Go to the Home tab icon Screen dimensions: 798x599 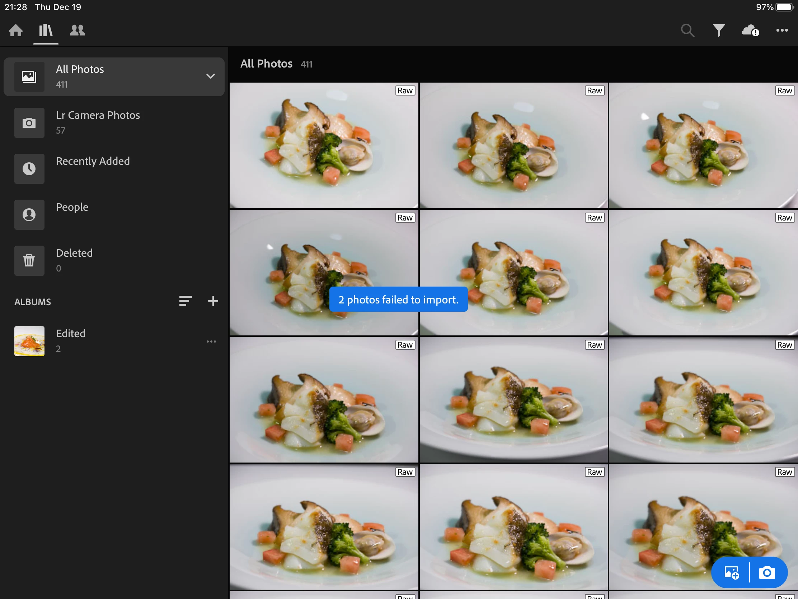pos(16,30)
